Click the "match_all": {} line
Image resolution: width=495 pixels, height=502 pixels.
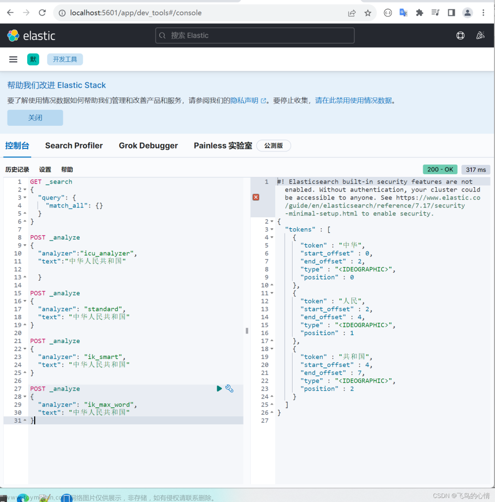click(74, 205)
